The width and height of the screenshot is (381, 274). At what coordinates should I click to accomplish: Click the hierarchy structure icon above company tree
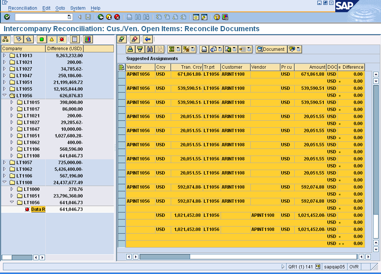click(6, 39)
